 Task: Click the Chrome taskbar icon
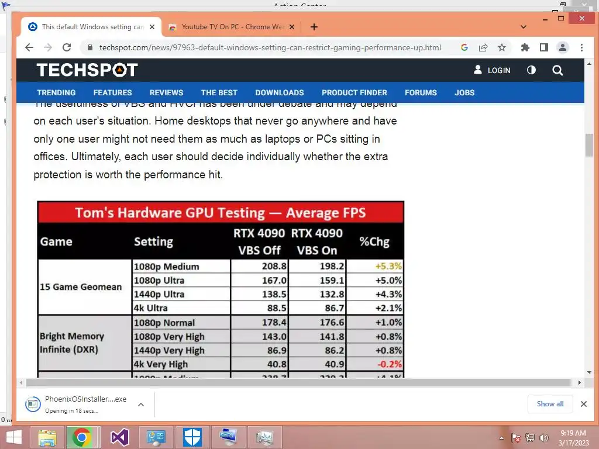(82, 437)
